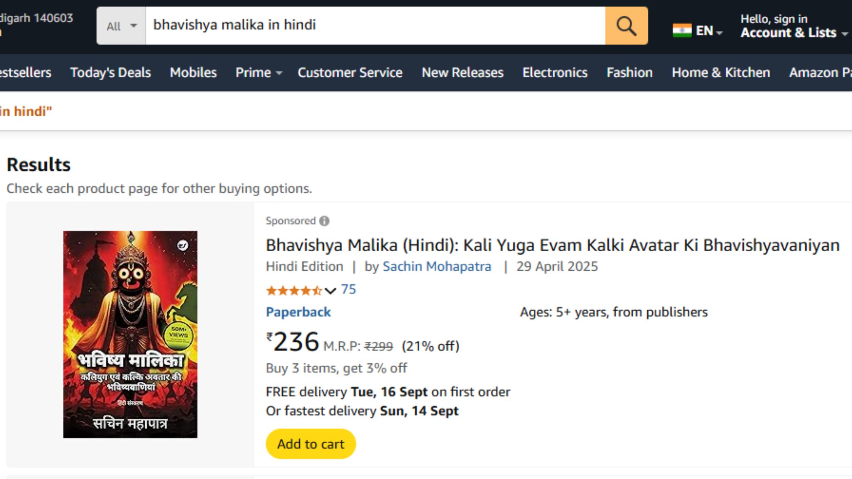Viewport: 852px width, 479px height.
Task: Select the Fashion category
Action: [x=629, y=73]
